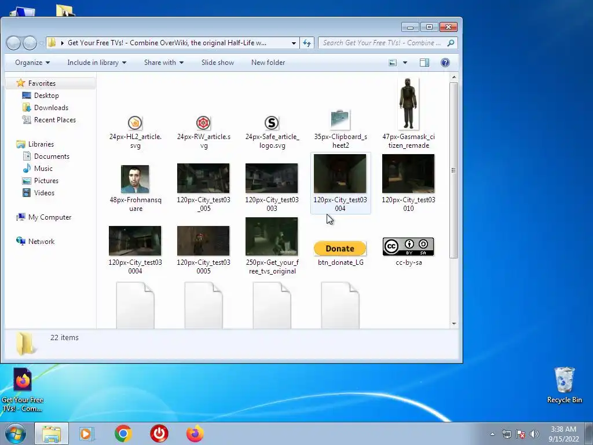The height and width of the screenshot is (445, 593).
Task: Click the vertical scrollbar thumb
Action: tap(454, 170)
